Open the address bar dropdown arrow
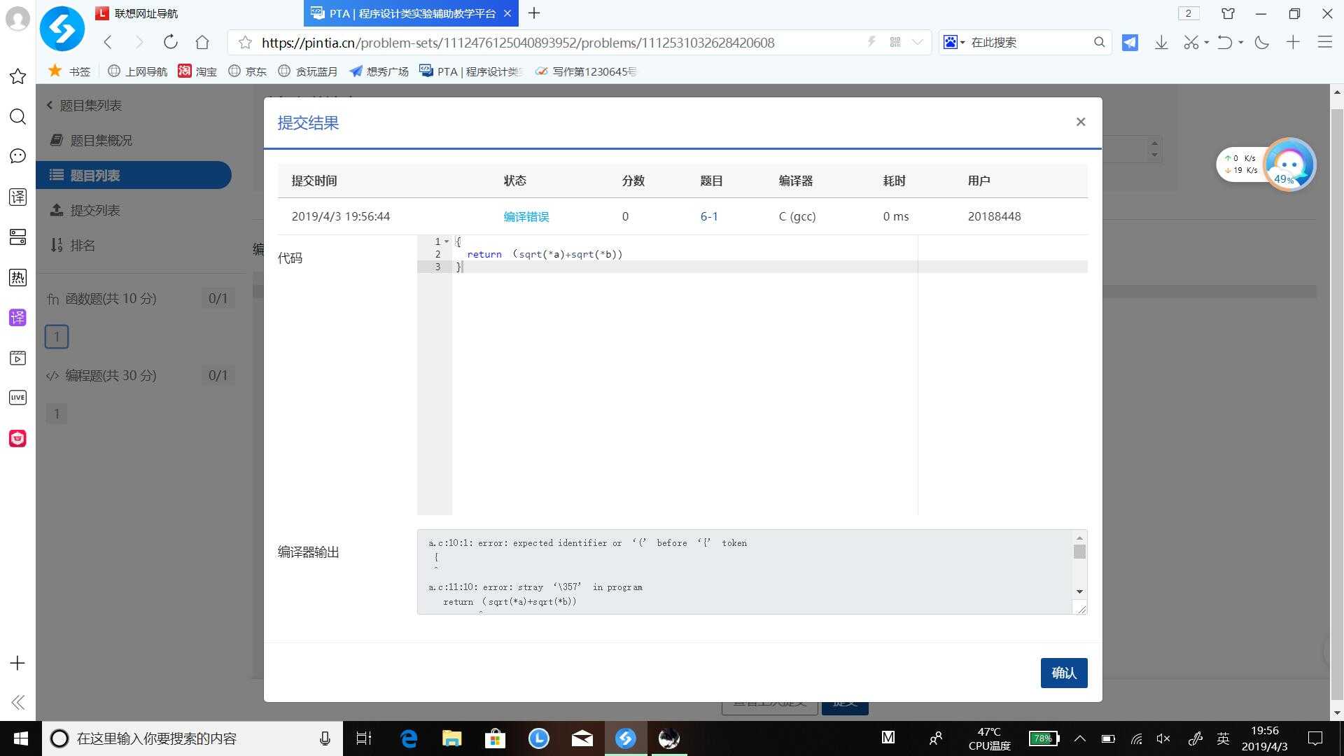The width and height of the screenshot is (1344, 756). 917,42
